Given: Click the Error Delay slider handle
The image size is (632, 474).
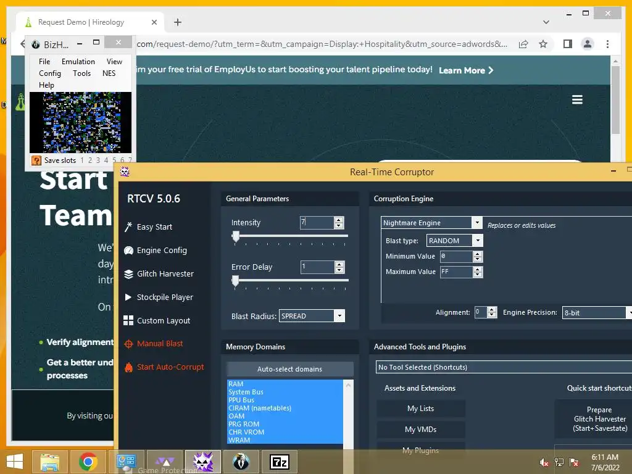Looking at the screenshot, I should [x=235, y=281].
